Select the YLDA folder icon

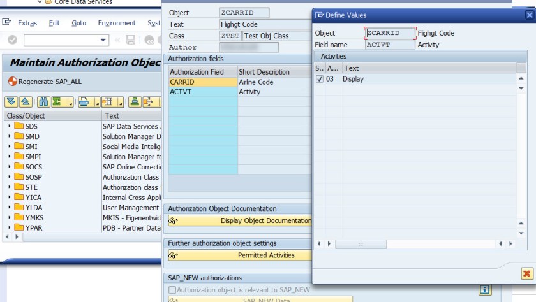tap(19, 207)
